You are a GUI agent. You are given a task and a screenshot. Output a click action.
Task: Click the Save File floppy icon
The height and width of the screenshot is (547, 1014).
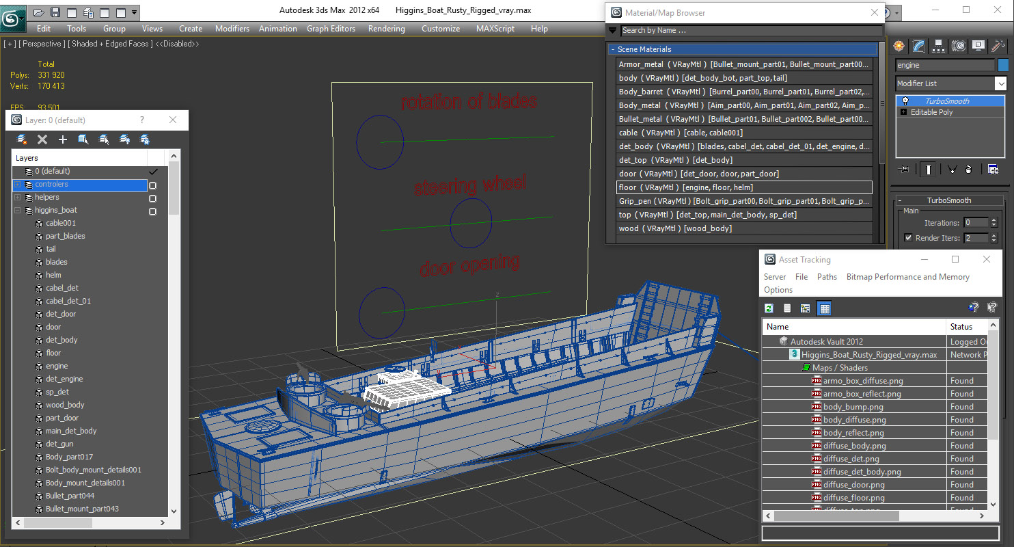(x=55, y=12)
